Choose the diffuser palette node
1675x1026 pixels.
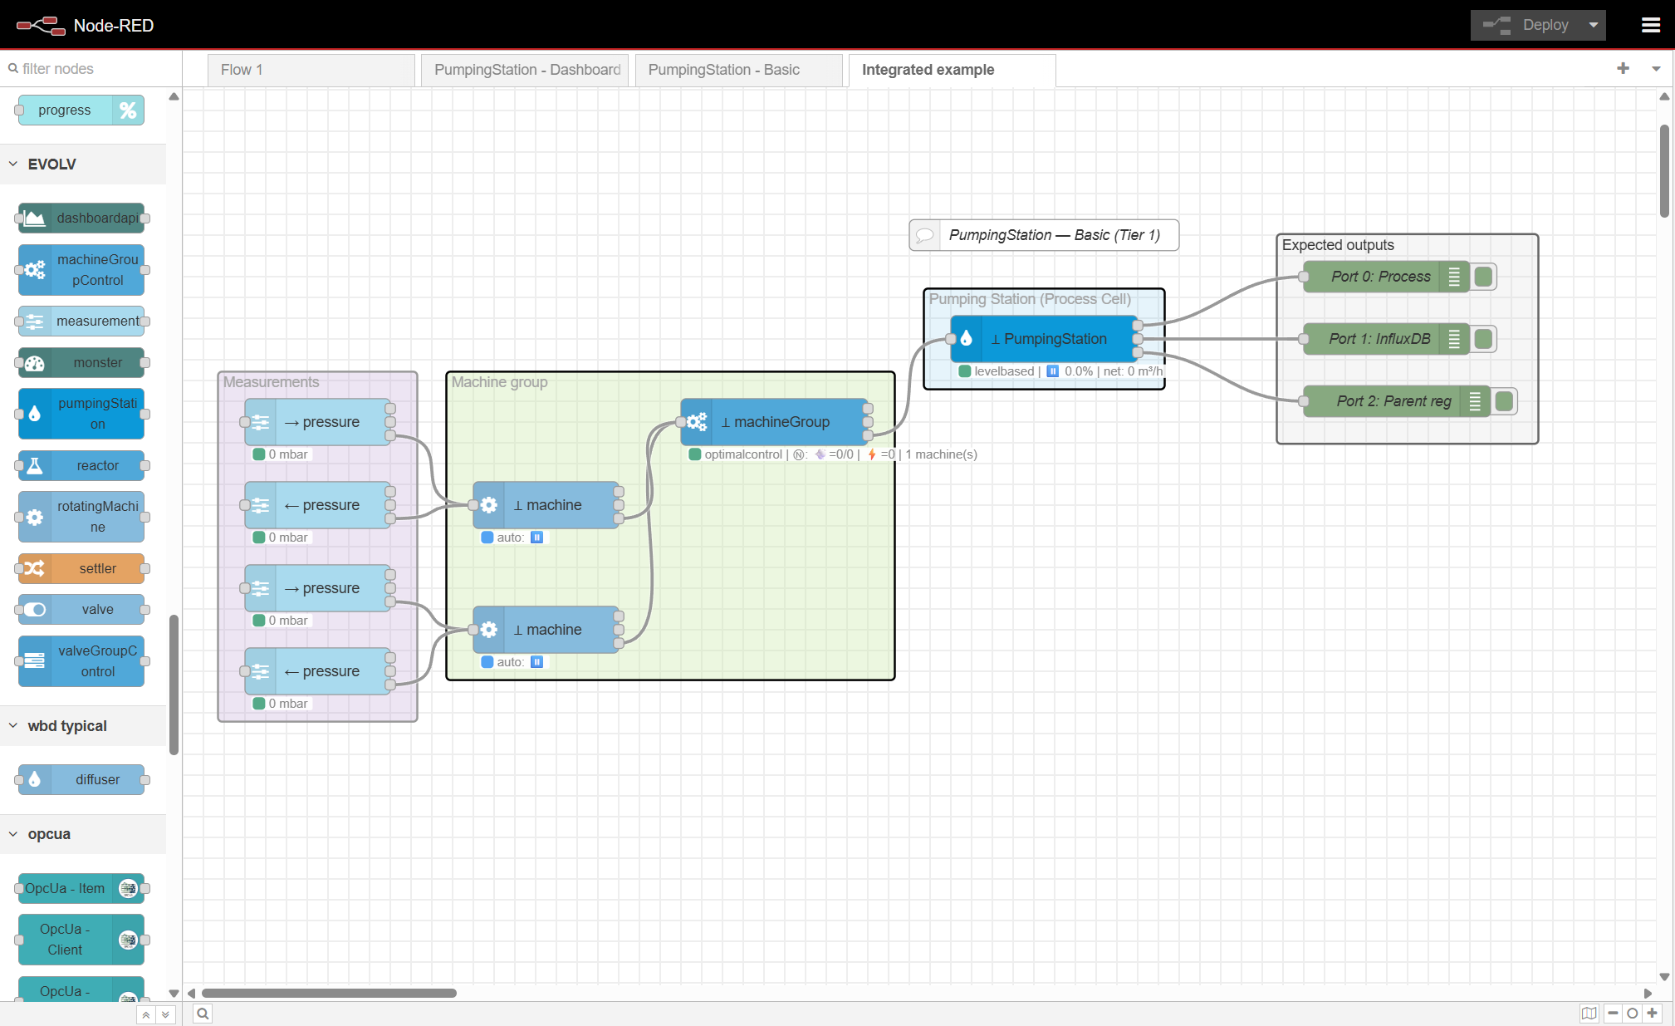[x=81, y=779]
